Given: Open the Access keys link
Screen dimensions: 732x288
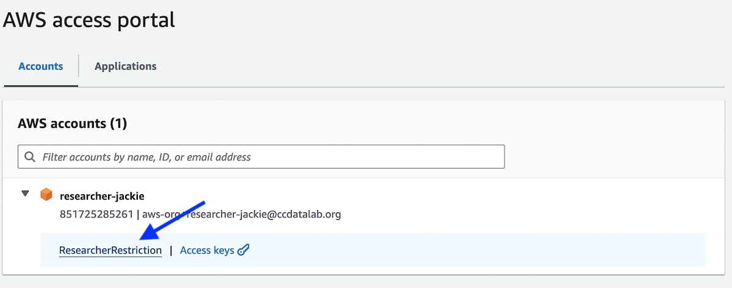Looking at the screenshot, I should tap(207, 250).
